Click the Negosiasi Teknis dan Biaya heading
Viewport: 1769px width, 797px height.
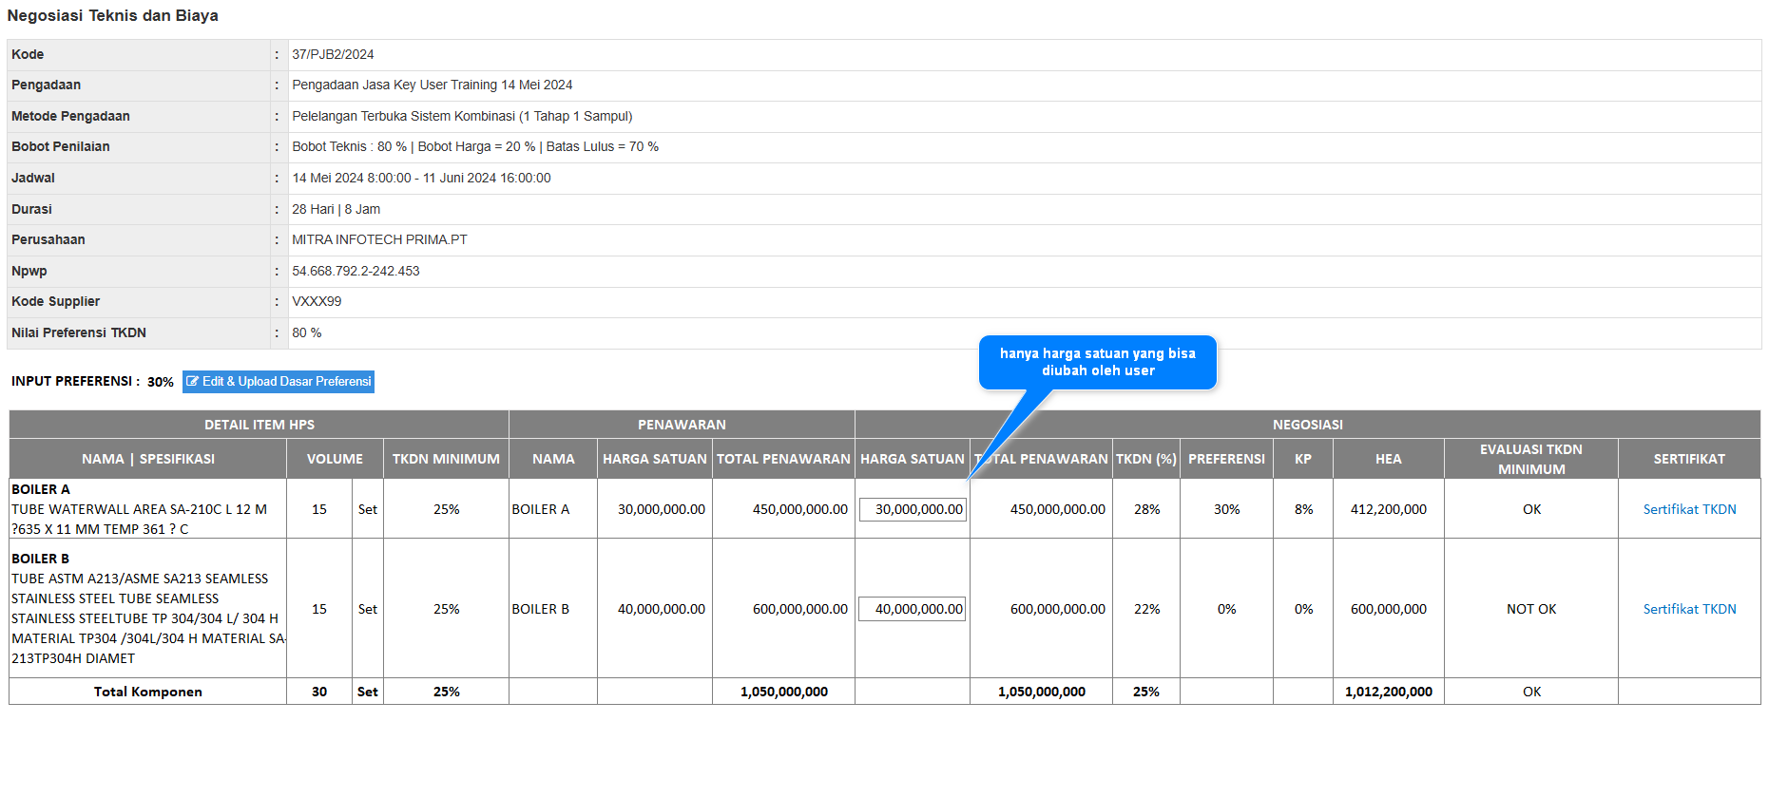[113, 15]
